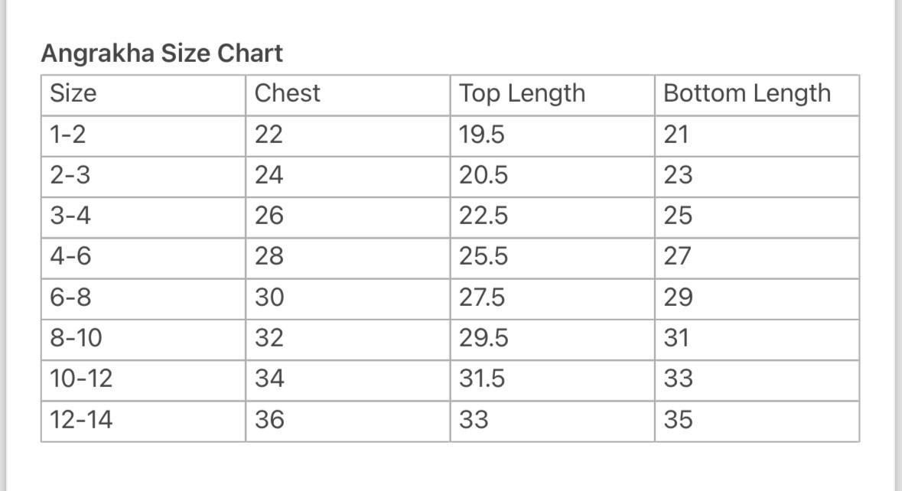Select chest value 30 for size 6-8
This screenshot has width=902, height=491.
point(269,298)
